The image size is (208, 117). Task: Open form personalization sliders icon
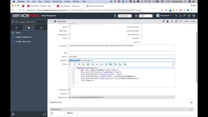(x=176, y=21)
